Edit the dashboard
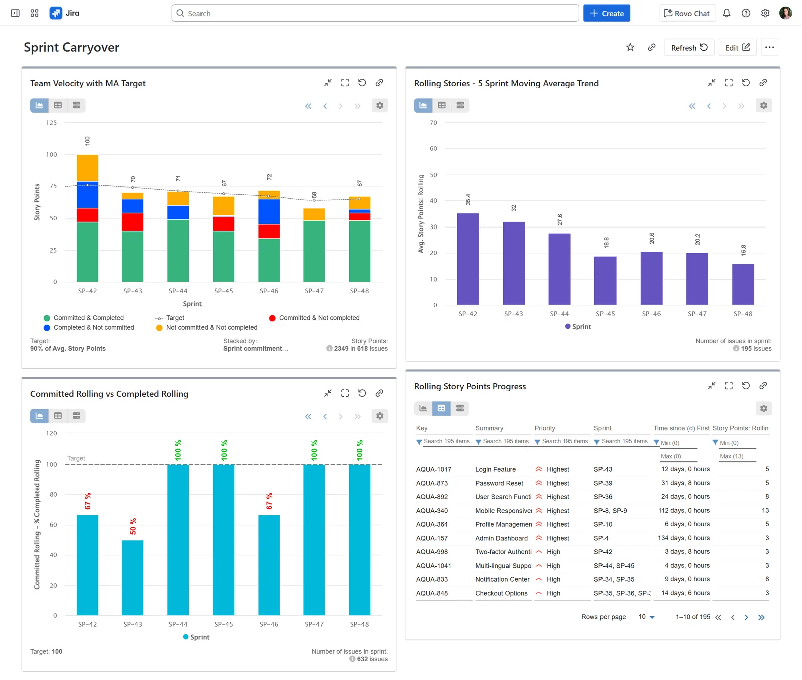The image size is (802, 680). 737,47
